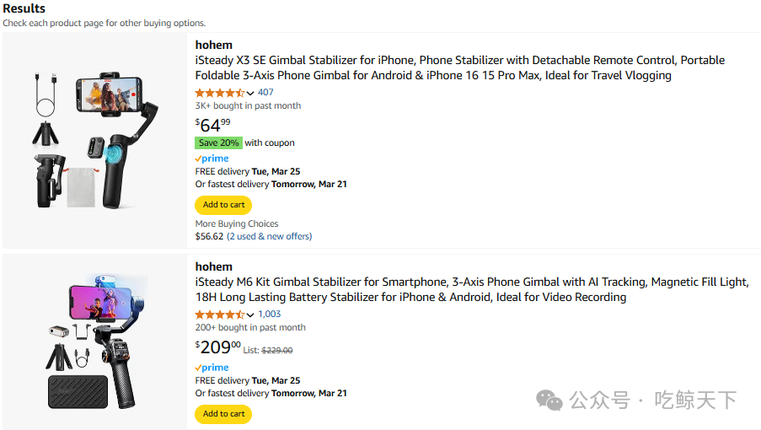Expand rating dropdown for iSteady M6 Kit
761x430 pixels.
(250, 315)
